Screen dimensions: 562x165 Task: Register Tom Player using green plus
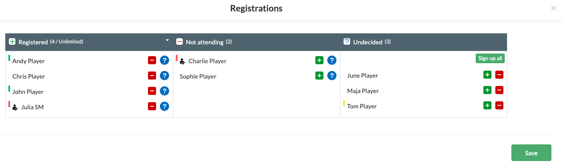487,105
